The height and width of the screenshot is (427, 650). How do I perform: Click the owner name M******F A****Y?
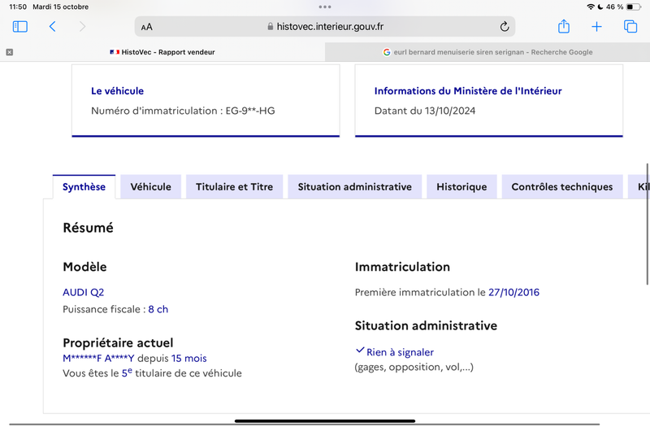[98, 358]
